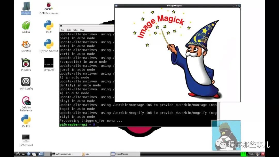Viewport: 279px width, 157px height.
Task: Click the file manager taskbar launcher
Action: coord(23,154)
